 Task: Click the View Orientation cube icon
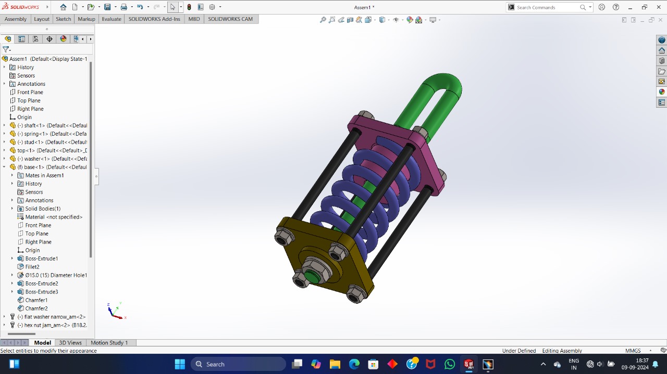[368, 20]
